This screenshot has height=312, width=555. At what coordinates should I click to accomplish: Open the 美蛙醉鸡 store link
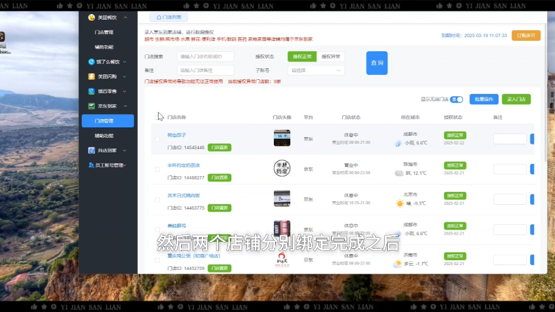pyautogui.click(x=177, y=225)
